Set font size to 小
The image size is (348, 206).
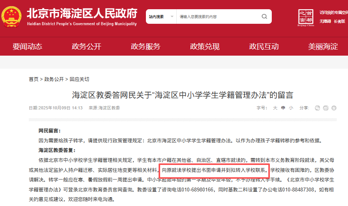coord(291,108)
